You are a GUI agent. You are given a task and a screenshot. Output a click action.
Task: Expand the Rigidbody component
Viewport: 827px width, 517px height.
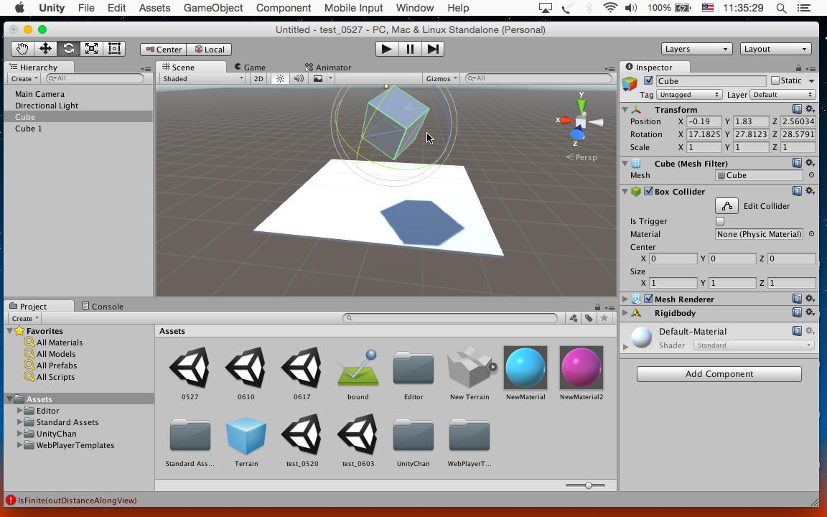[625, 313]
